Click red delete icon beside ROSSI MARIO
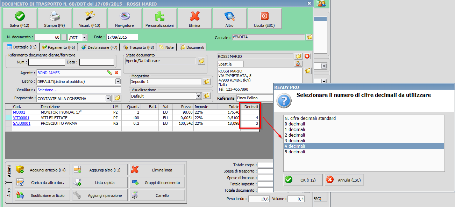The width and height of the screenshot is (455, 207). [x=307, y=56]
